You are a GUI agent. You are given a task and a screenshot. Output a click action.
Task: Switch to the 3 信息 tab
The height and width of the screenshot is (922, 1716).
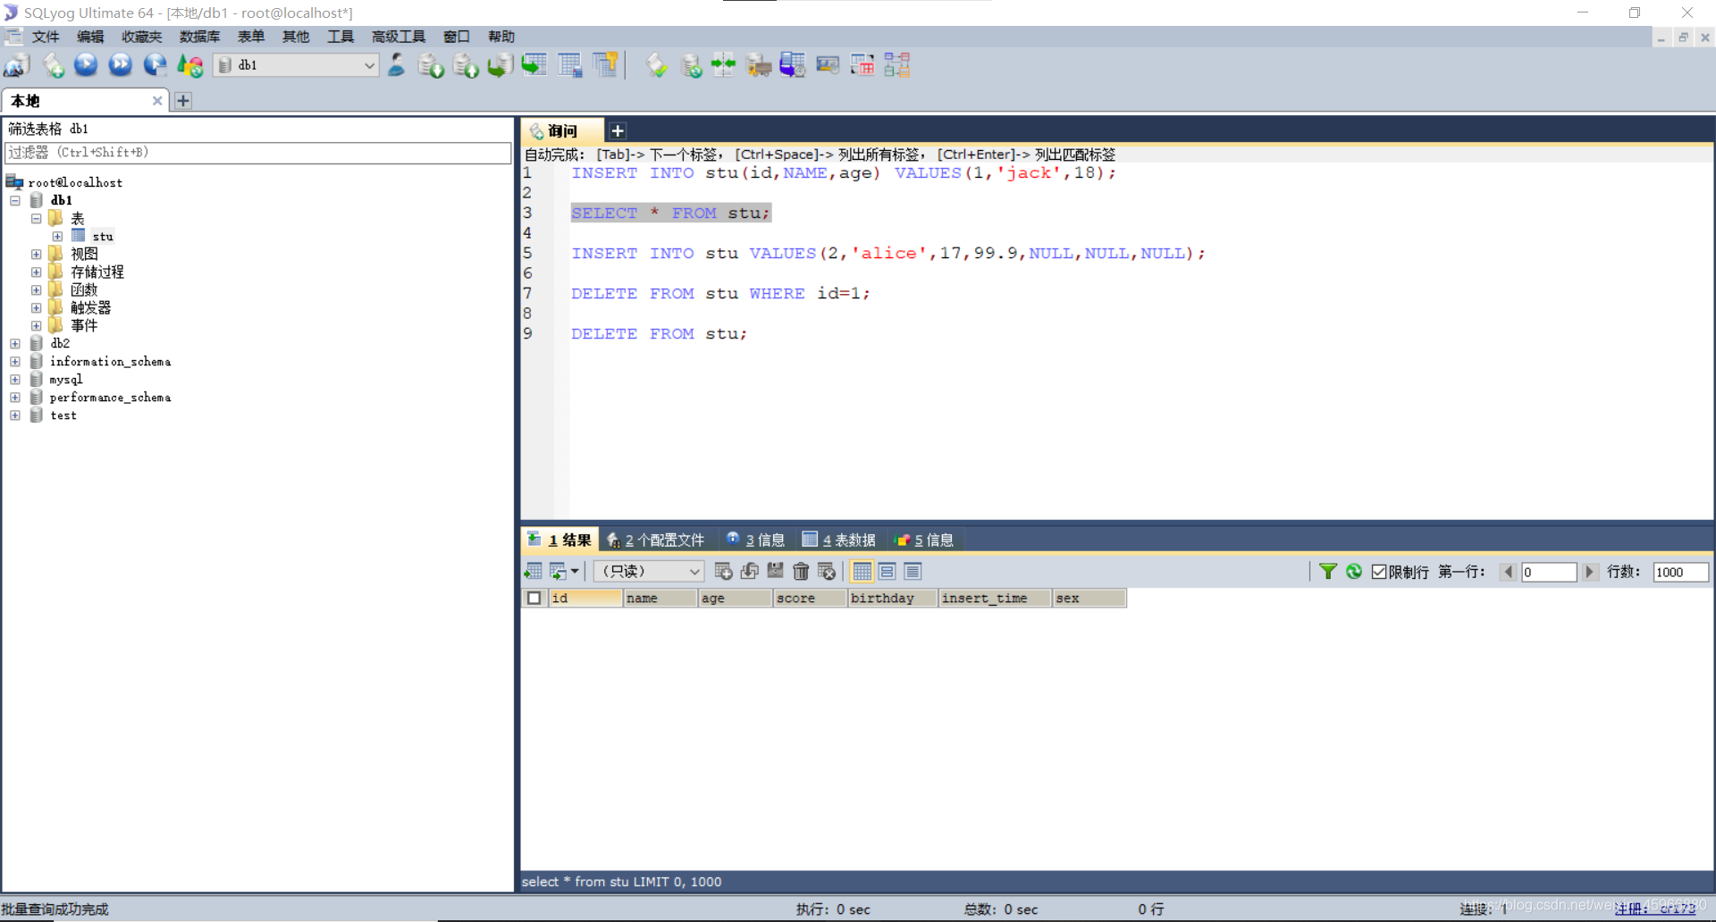[756, 540]
